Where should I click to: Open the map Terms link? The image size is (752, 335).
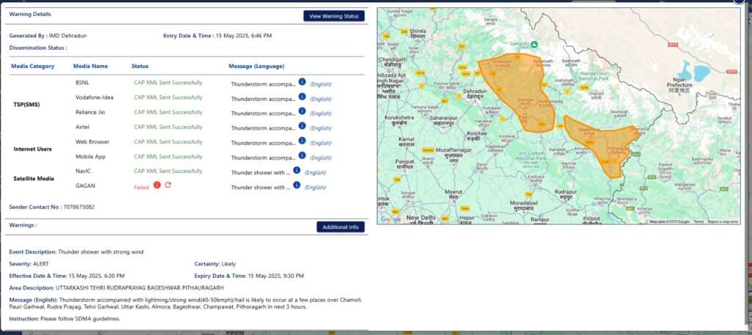698,222
